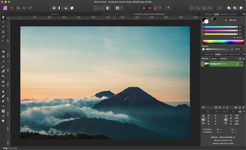Open the Normal blend mode dropdown

coord(229,59)
